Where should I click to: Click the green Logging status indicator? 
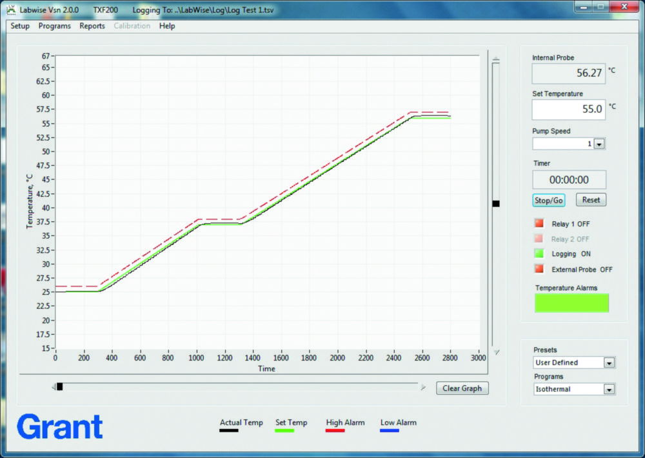(539, 254)
